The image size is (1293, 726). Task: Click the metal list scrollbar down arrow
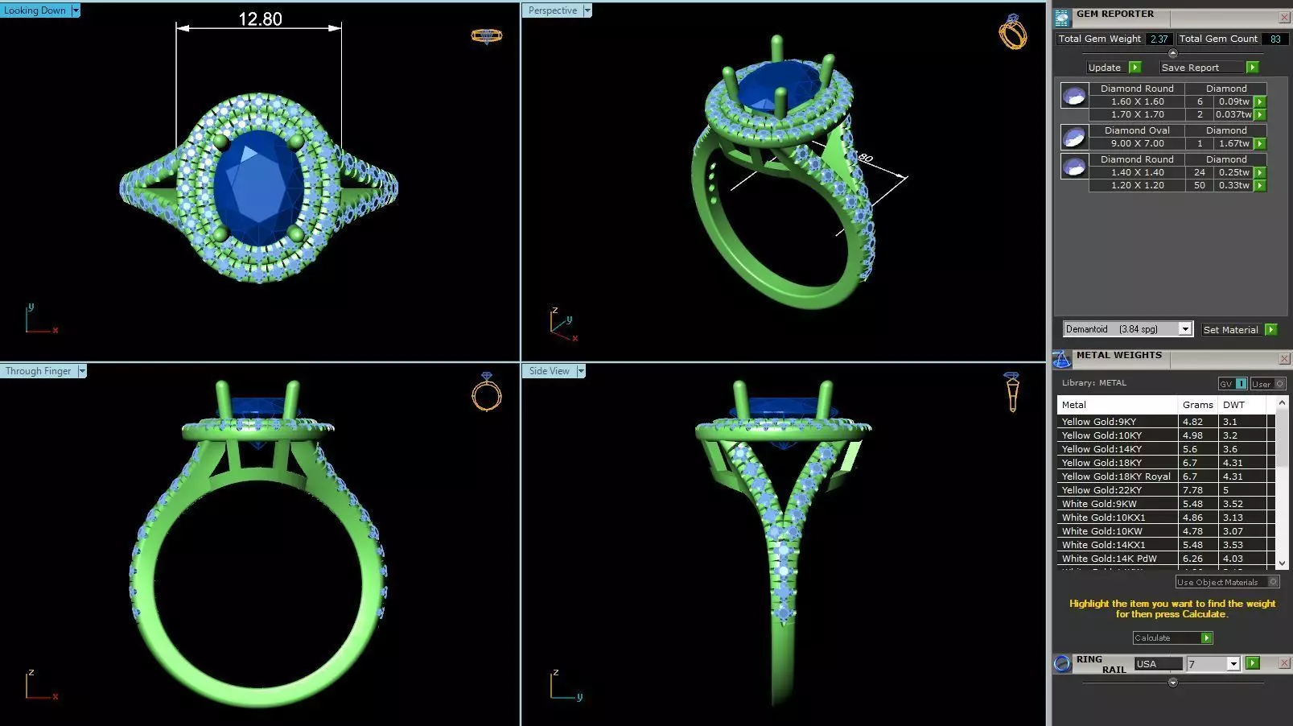point(1283,563)
